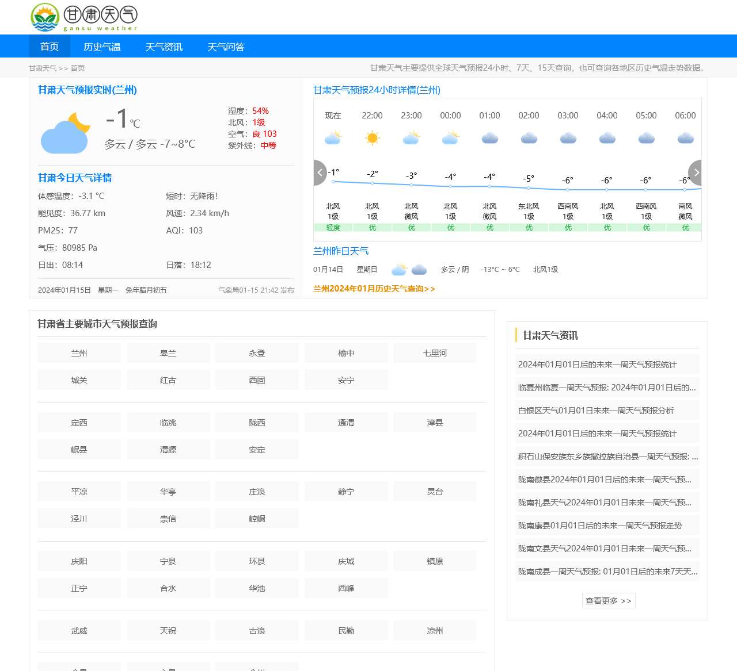Screen dimensions: 737x671
Task: Click the left arrow in the hourly forecast
Action: pos(320,172)
